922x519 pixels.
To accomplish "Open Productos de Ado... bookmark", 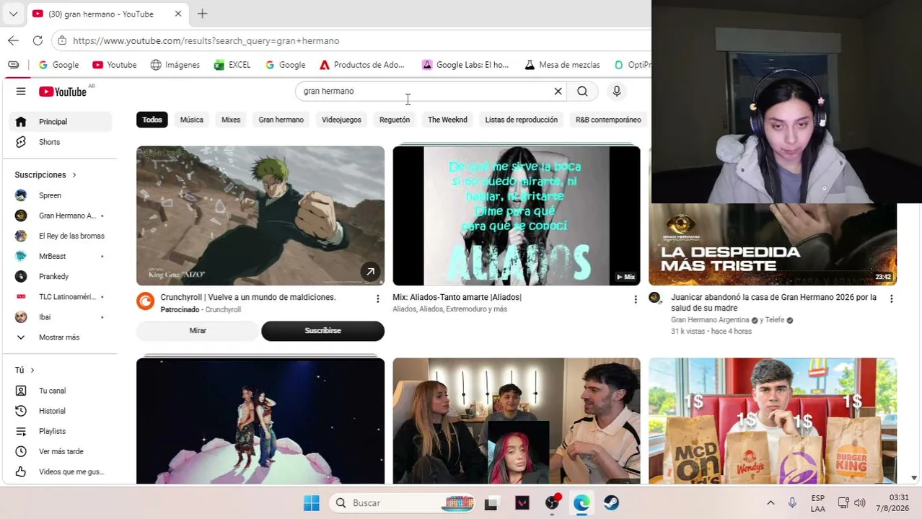I will tap(361, 65).
